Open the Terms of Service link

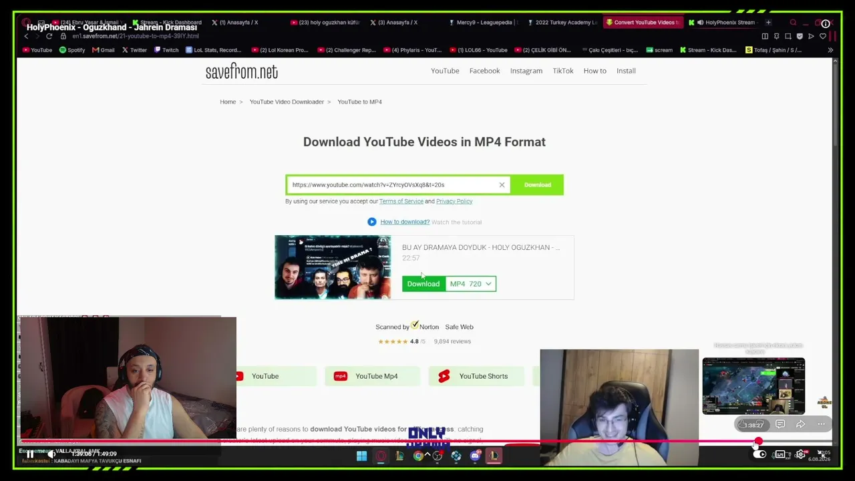pos(401,201)
